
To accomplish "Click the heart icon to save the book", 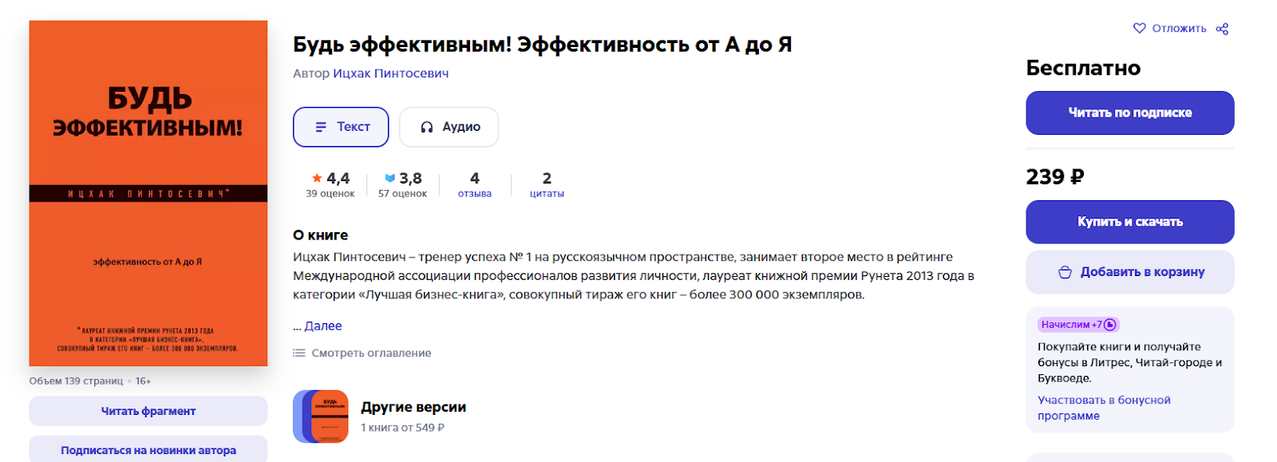I will (1140, 28).
